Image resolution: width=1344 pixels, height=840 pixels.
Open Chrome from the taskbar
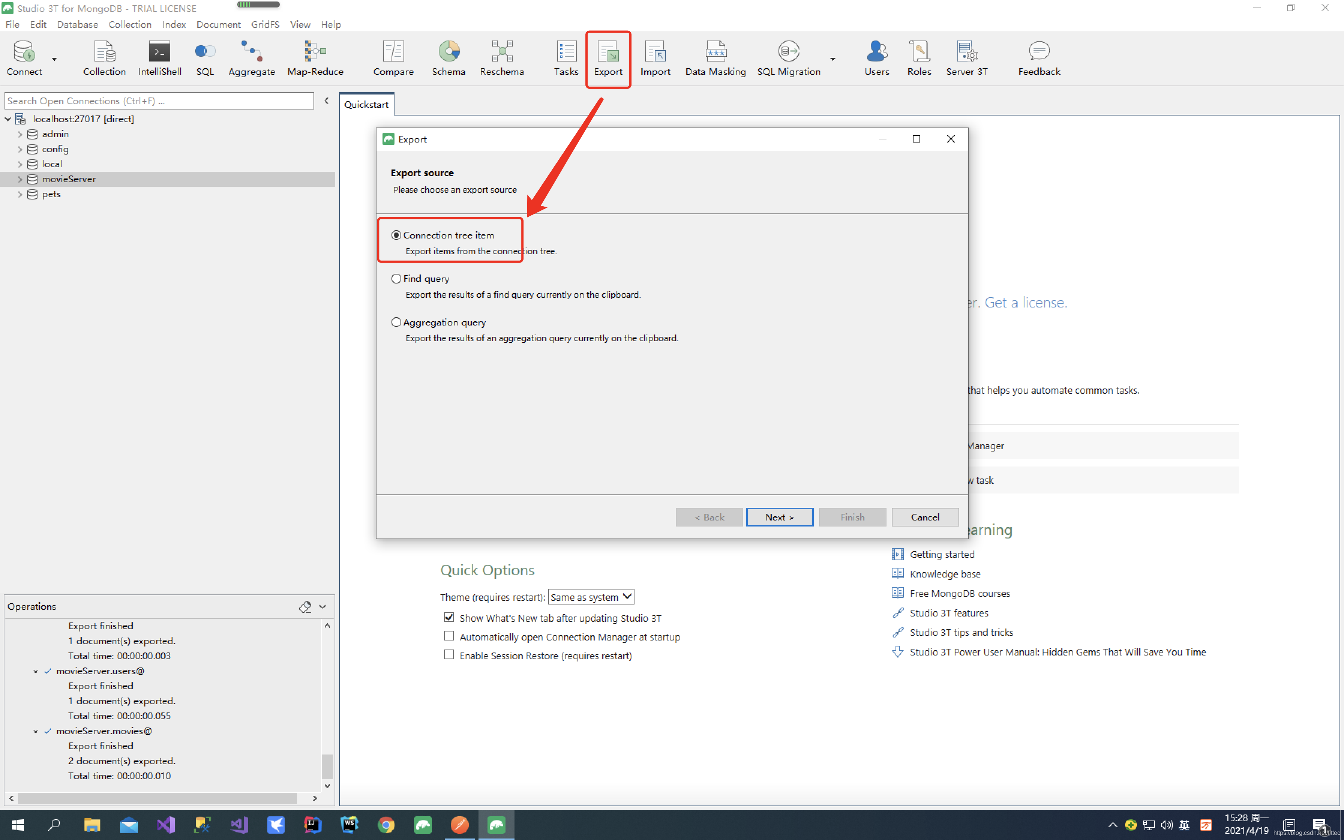coord(386,825)
